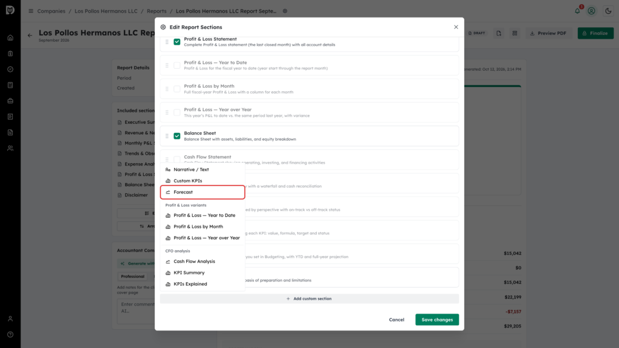This screenshot has width=619, height=348.
Task: Open the people icon in the sidebar
Action: 10,149
